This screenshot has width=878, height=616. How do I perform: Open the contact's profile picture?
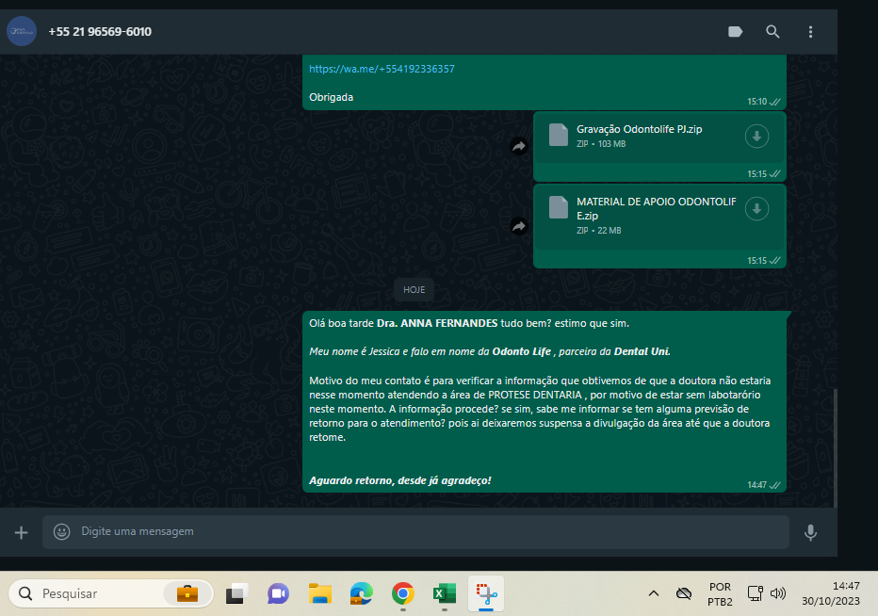point(22,31)
